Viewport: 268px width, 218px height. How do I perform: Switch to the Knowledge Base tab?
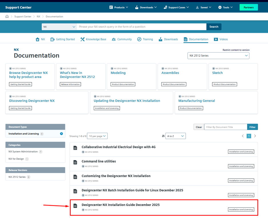click(93, 39)
